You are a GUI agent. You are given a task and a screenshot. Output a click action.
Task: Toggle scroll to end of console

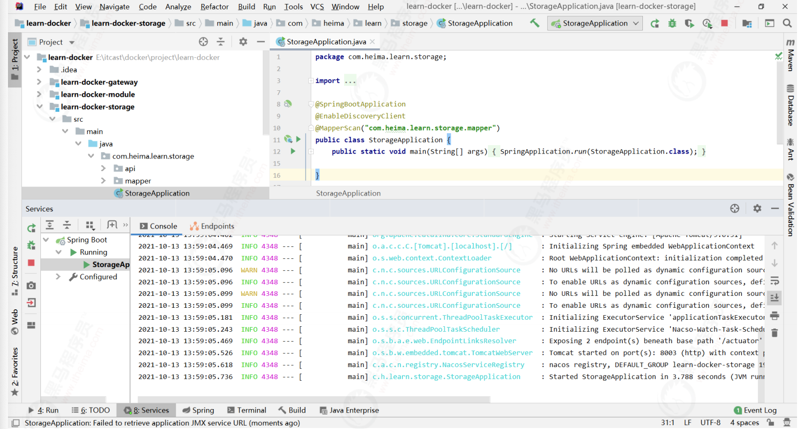775,298
